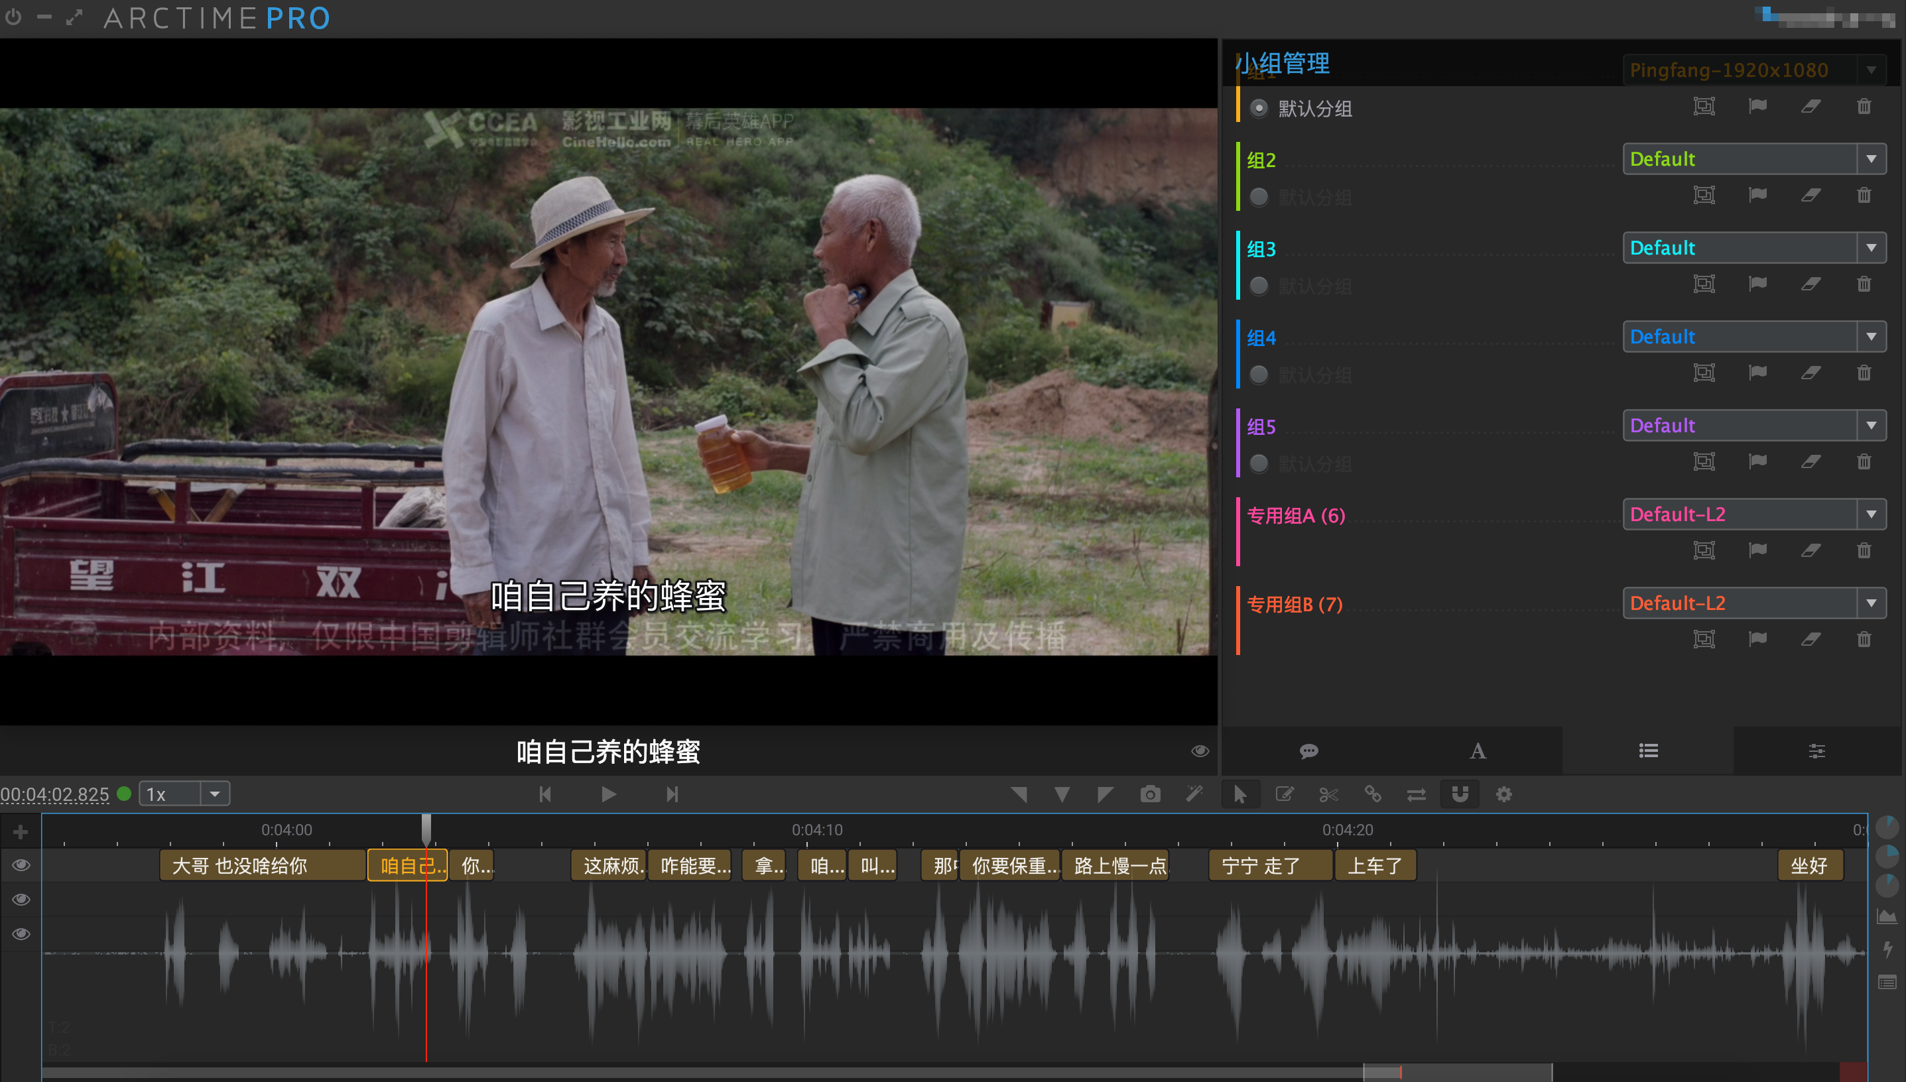Toggle the magnet snapping tool

pyautogui.click(x=1460, y=794)
